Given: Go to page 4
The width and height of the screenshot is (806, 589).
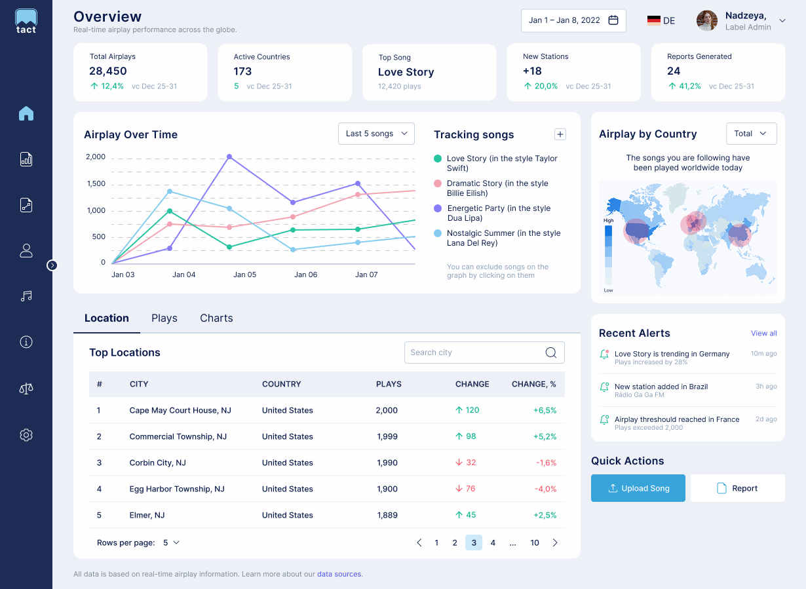Looking at the screenshot, I should tap(493, 542).
